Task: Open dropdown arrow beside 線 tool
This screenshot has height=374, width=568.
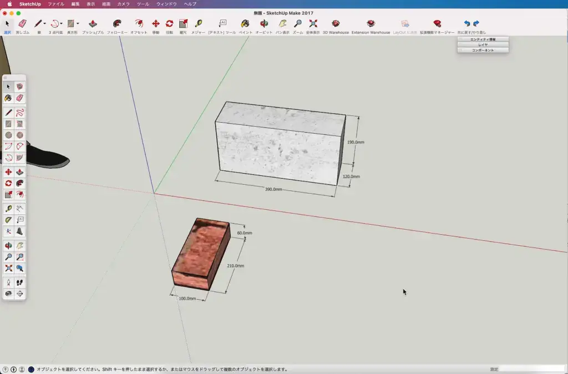Action: click(x=44, y=23)
